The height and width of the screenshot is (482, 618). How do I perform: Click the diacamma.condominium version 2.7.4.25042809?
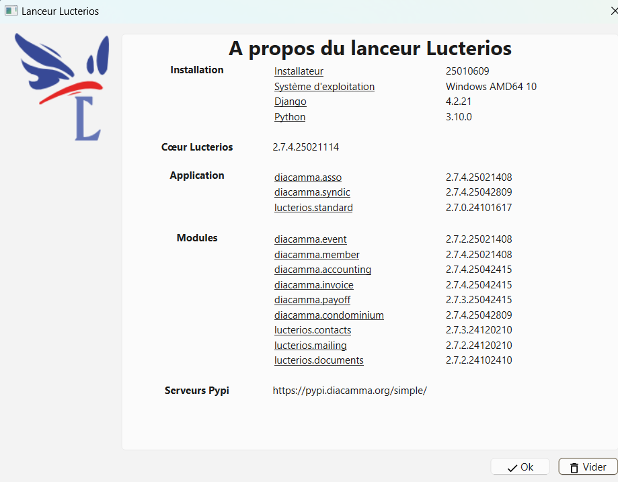(x=479, y=315)
